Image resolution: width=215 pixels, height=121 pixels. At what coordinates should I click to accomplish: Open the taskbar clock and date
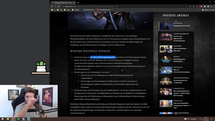pos(206,119)
